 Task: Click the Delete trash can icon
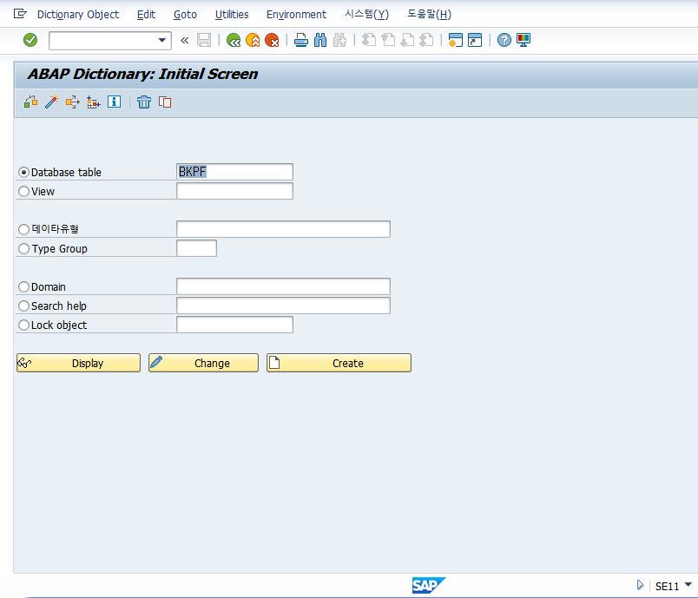(144, 102)
